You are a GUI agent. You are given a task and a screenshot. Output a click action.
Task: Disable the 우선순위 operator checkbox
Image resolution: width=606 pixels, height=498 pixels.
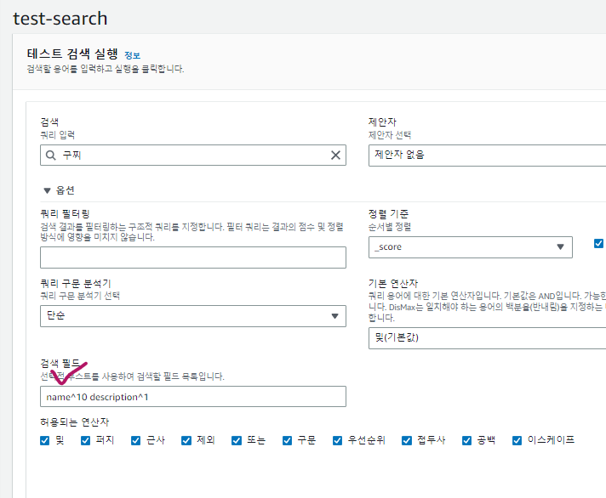337,440
